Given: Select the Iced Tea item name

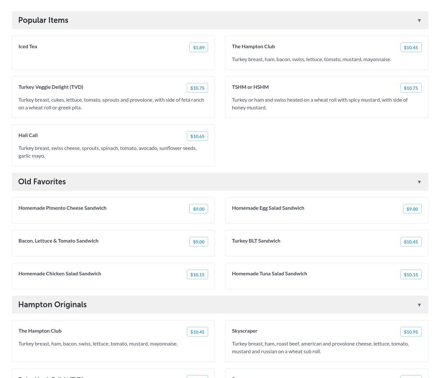Looking at the screenshot, I should (28, 47).
